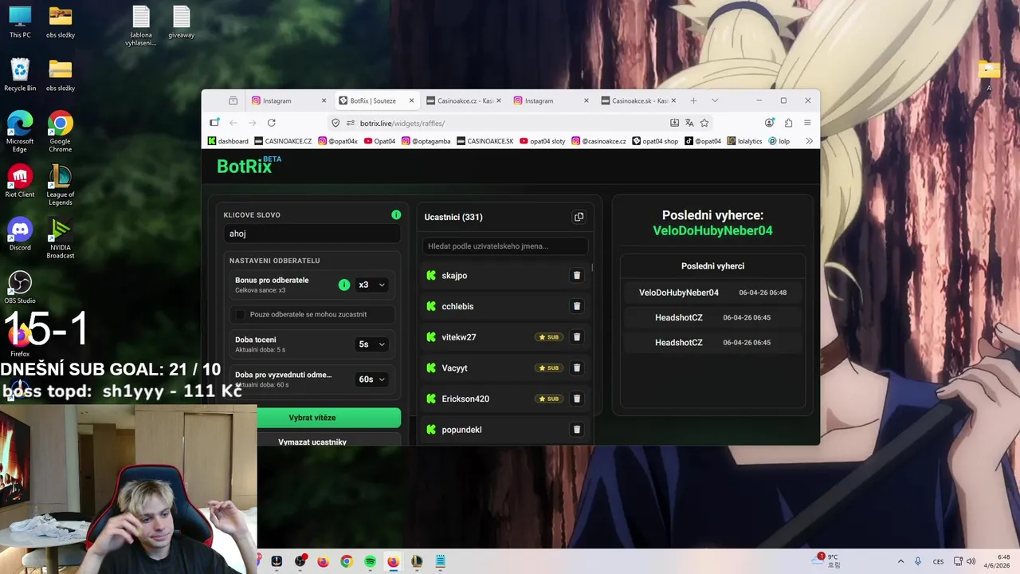Open the dashboard bookmark
This screenshot has width=1020, height=574.
pos(228,141)
